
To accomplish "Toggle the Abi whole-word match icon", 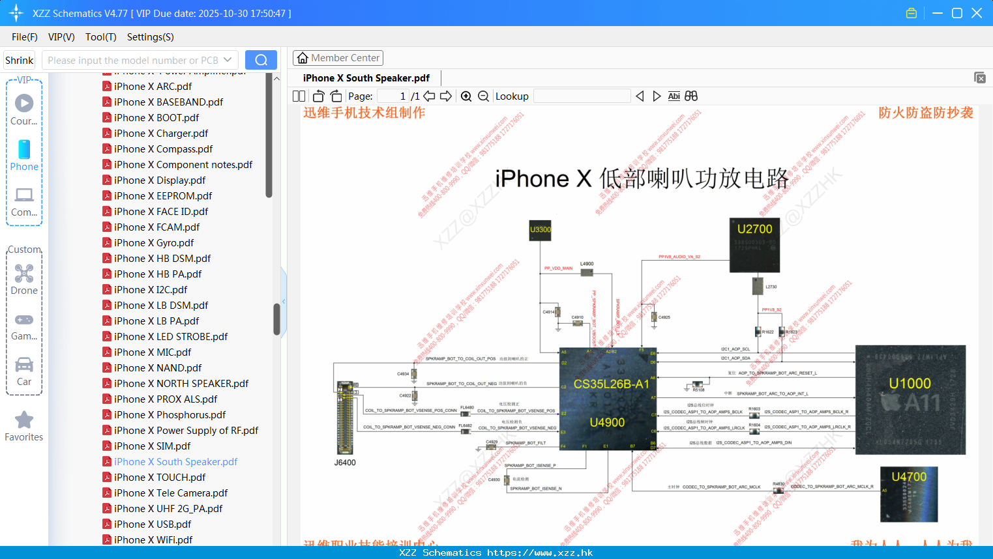I will (x=674, y=96).
